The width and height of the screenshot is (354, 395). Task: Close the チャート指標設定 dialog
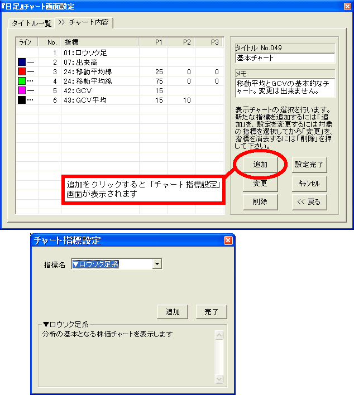(228, 240)
